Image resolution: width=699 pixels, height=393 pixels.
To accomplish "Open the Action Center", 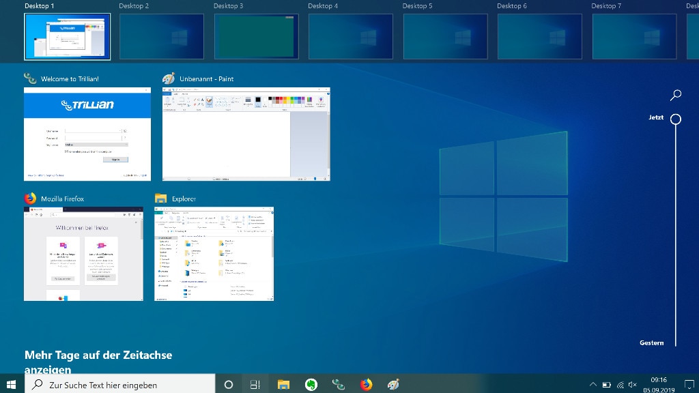I will [x=688, y=384].
